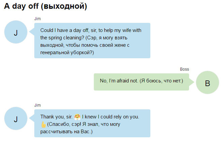Click the "Boss" sender name label
Viewport: 222px width, 143px height.
click(x=184, y=69)
